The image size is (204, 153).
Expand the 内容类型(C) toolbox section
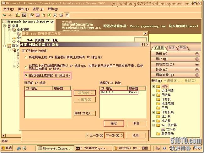click(x=197, y=64)
